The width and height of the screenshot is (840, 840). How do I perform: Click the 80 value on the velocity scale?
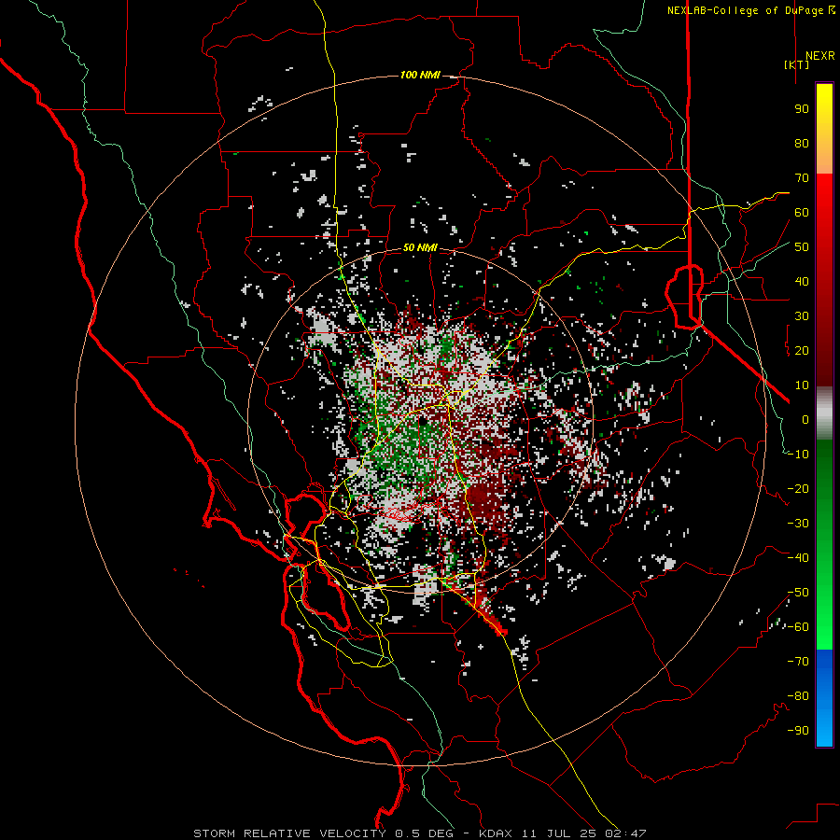click(802, 143)
